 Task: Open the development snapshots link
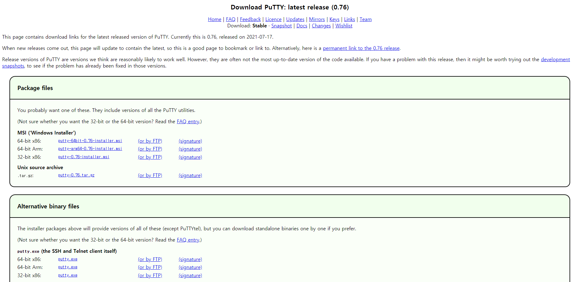pyautogui.click(x=555, y=60)
